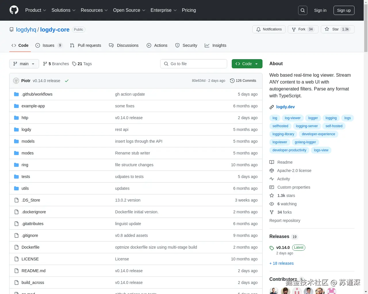Open the logdyhq owner link
The height and width of the screenshot is (294, 368).
click(26, 30)
